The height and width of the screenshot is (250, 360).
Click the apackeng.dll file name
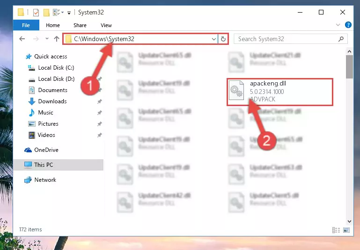click(268, 83)
